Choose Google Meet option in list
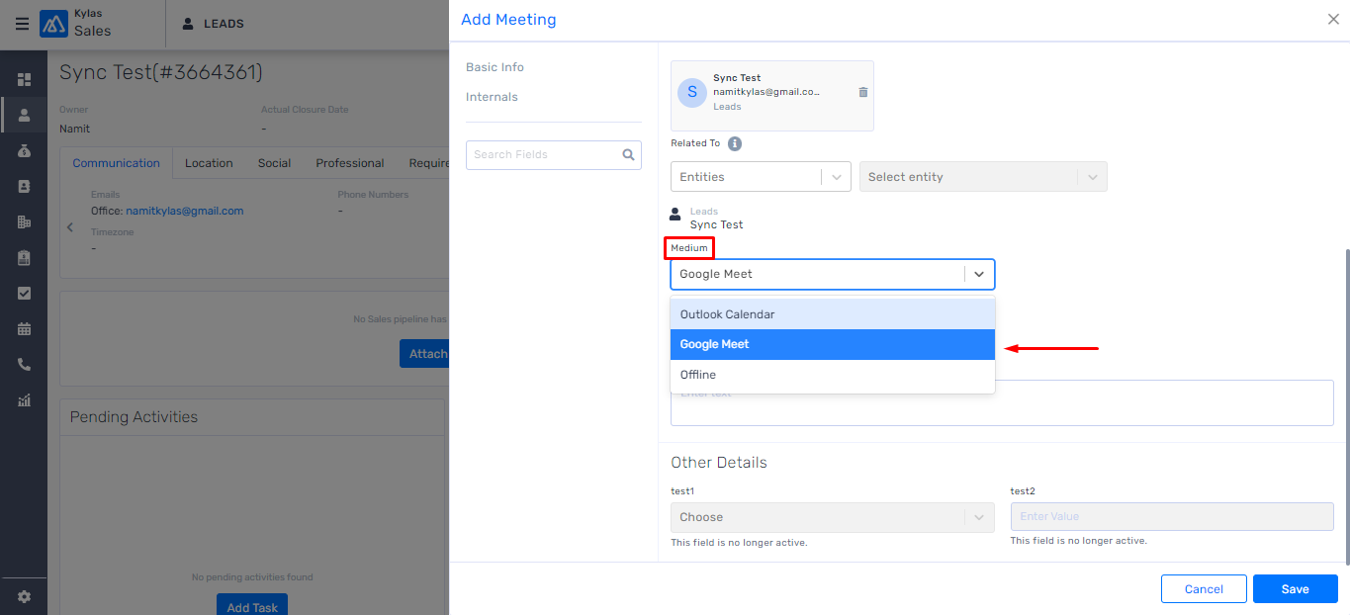Image resolution: width=1350 pixels, height=615 pixels. coord(833,344)
